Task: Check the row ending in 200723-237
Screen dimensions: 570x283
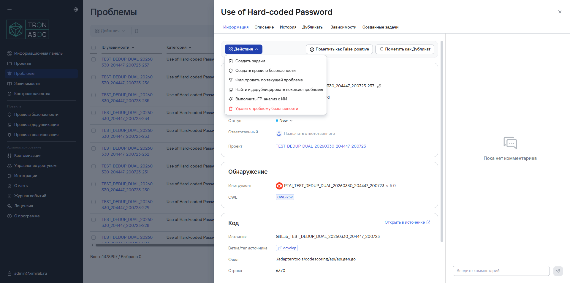Action: (x=94, y=59)
